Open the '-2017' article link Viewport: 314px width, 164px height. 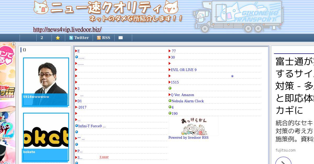point(82,107)
